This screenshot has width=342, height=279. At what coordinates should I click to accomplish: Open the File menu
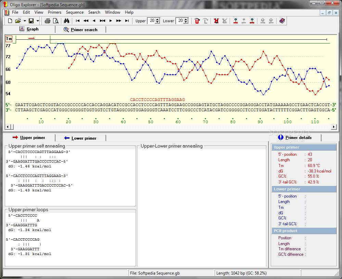15,12
